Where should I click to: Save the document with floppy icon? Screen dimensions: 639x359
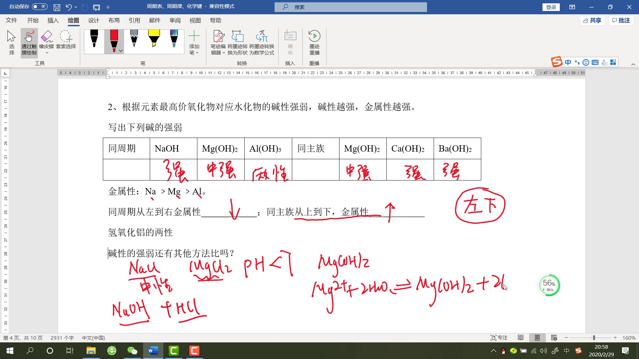tap(57, 7)
